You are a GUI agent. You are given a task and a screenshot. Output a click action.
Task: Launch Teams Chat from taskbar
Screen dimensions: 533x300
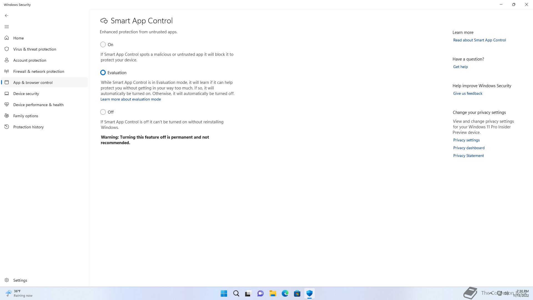pyautogui.click(x=260, y=293)
